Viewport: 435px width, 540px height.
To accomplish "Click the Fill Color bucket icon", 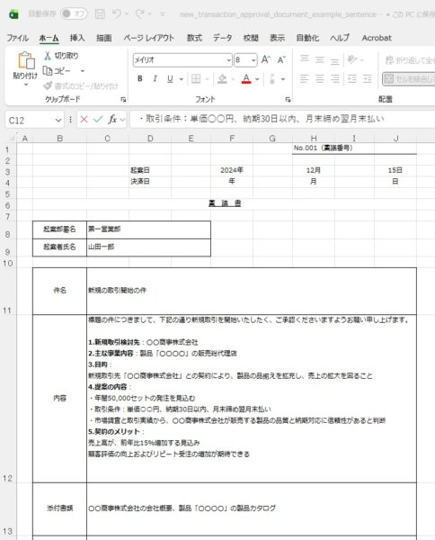I will [222, 79].
